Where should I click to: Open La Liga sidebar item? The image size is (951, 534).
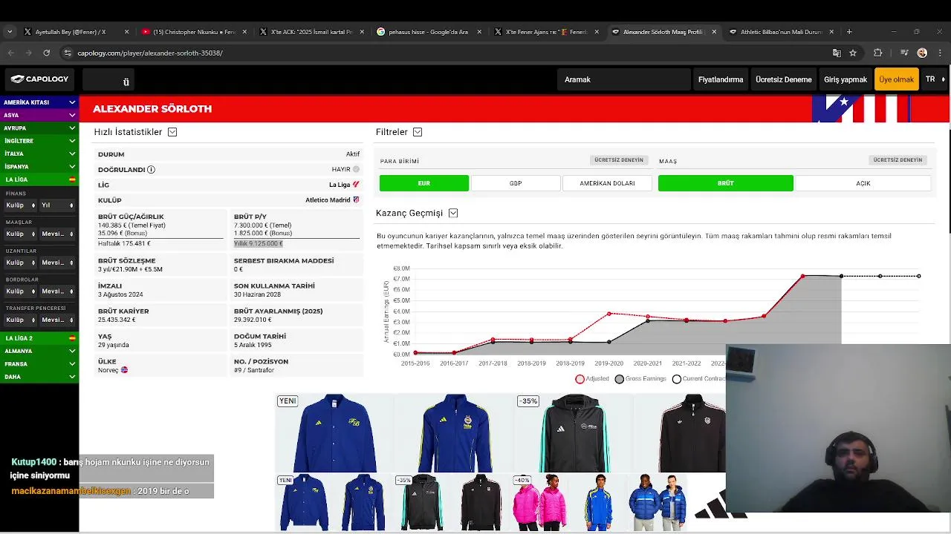[39, 179]
